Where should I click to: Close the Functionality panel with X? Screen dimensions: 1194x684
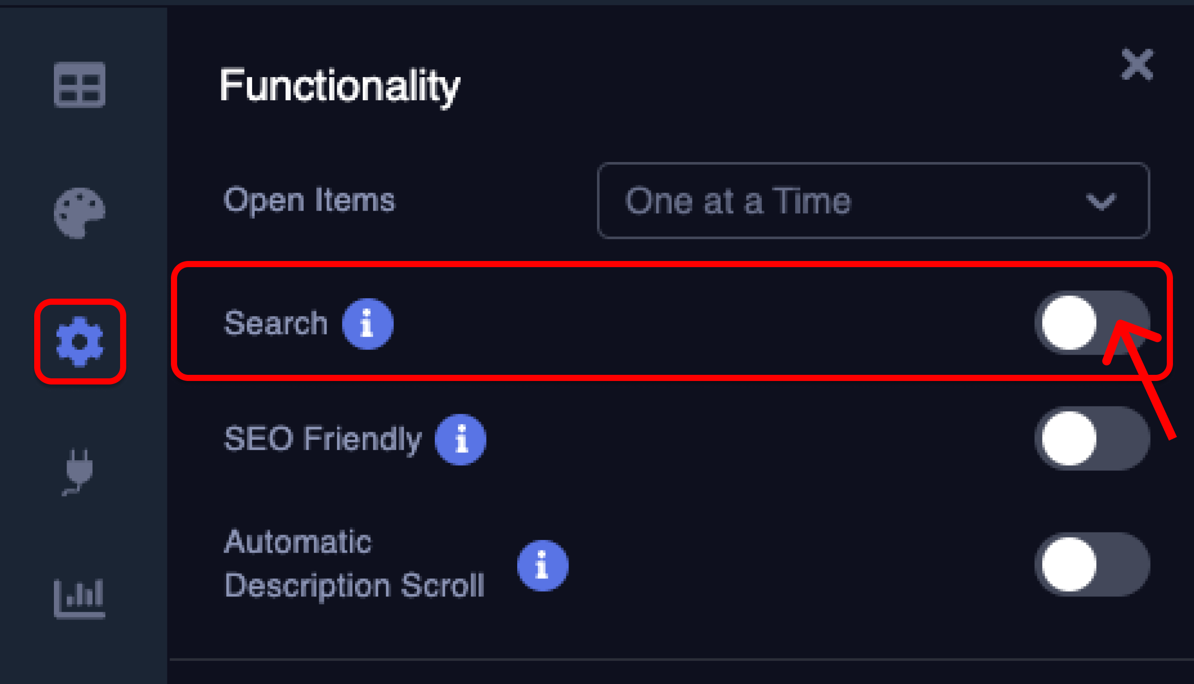coord(1137,64)
